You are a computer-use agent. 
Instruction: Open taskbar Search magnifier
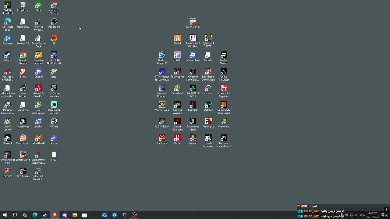click(15, 215)
